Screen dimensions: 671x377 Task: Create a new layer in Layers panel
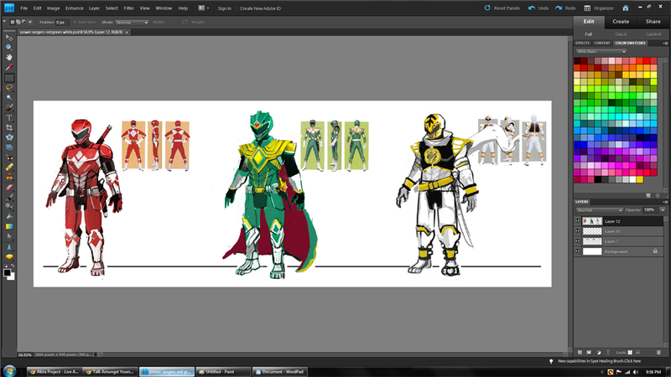(x=580, y=352)
